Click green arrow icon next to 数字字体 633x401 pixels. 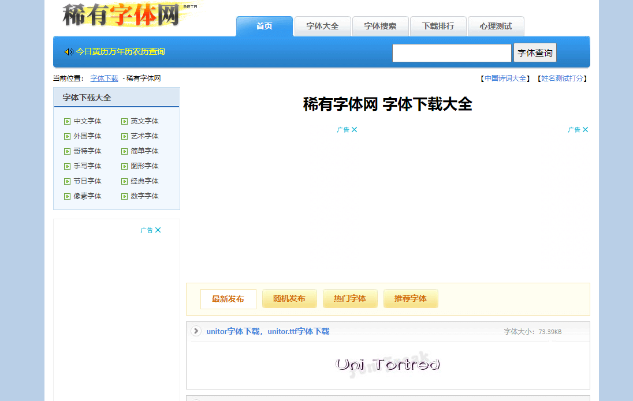tap(124, 197)
